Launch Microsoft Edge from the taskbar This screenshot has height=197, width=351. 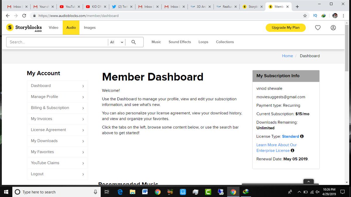point(120,192)
